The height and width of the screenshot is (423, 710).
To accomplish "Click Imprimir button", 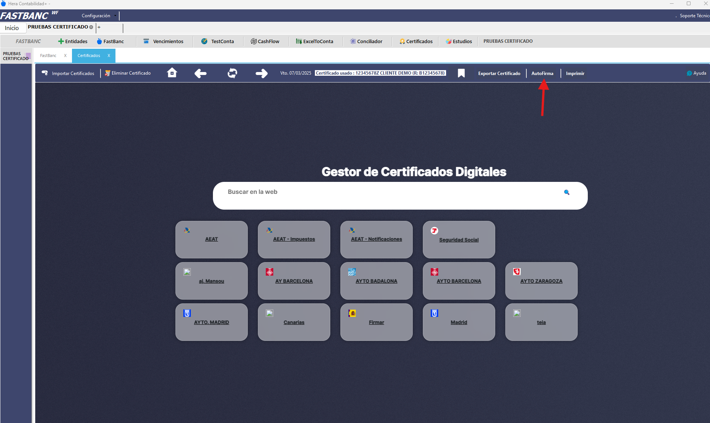I will click(575, 73).
